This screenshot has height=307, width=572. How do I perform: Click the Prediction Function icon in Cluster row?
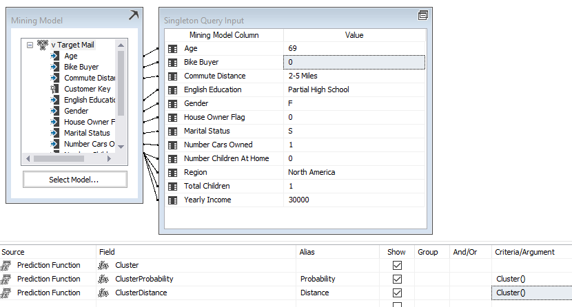(x=6, y=265)
